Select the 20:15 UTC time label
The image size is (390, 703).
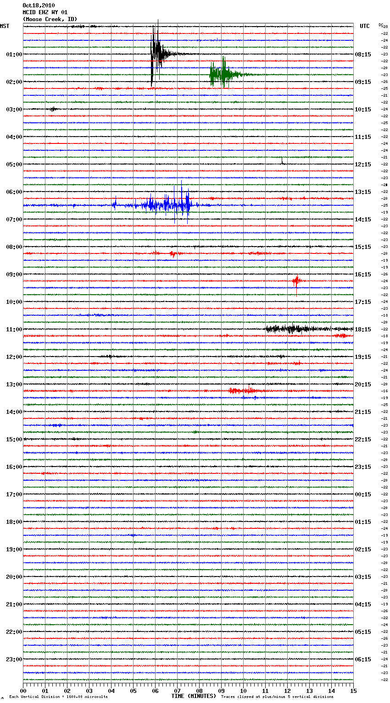pyautogui.click(x=363, y=384)
